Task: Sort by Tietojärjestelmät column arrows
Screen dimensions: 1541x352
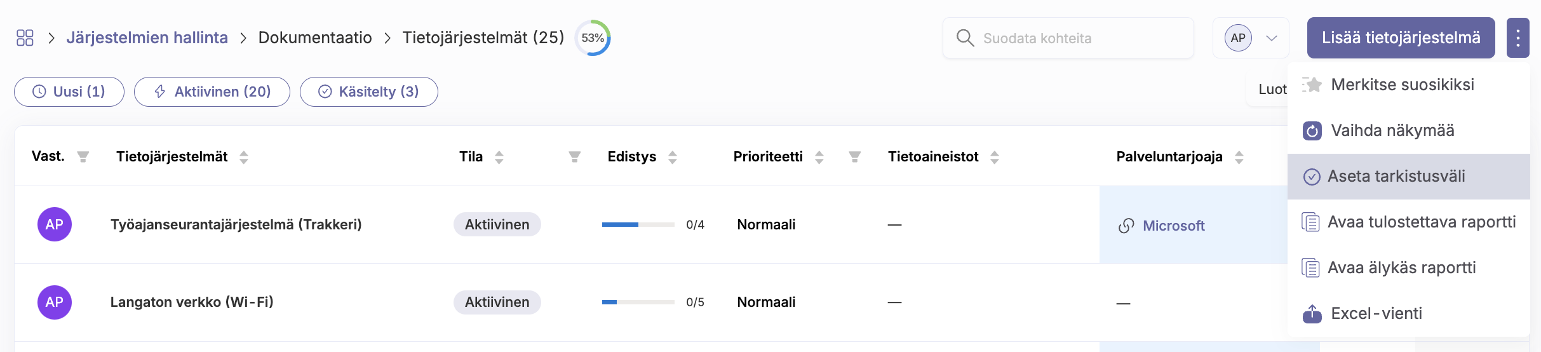Action: pyautogui.click(x=244, y=157)
